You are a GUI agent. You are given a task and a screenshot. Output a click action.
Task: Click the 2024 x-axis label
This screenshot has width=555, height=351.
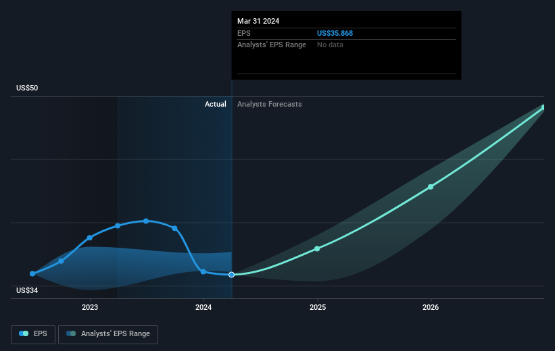click(x=203, y=307)
